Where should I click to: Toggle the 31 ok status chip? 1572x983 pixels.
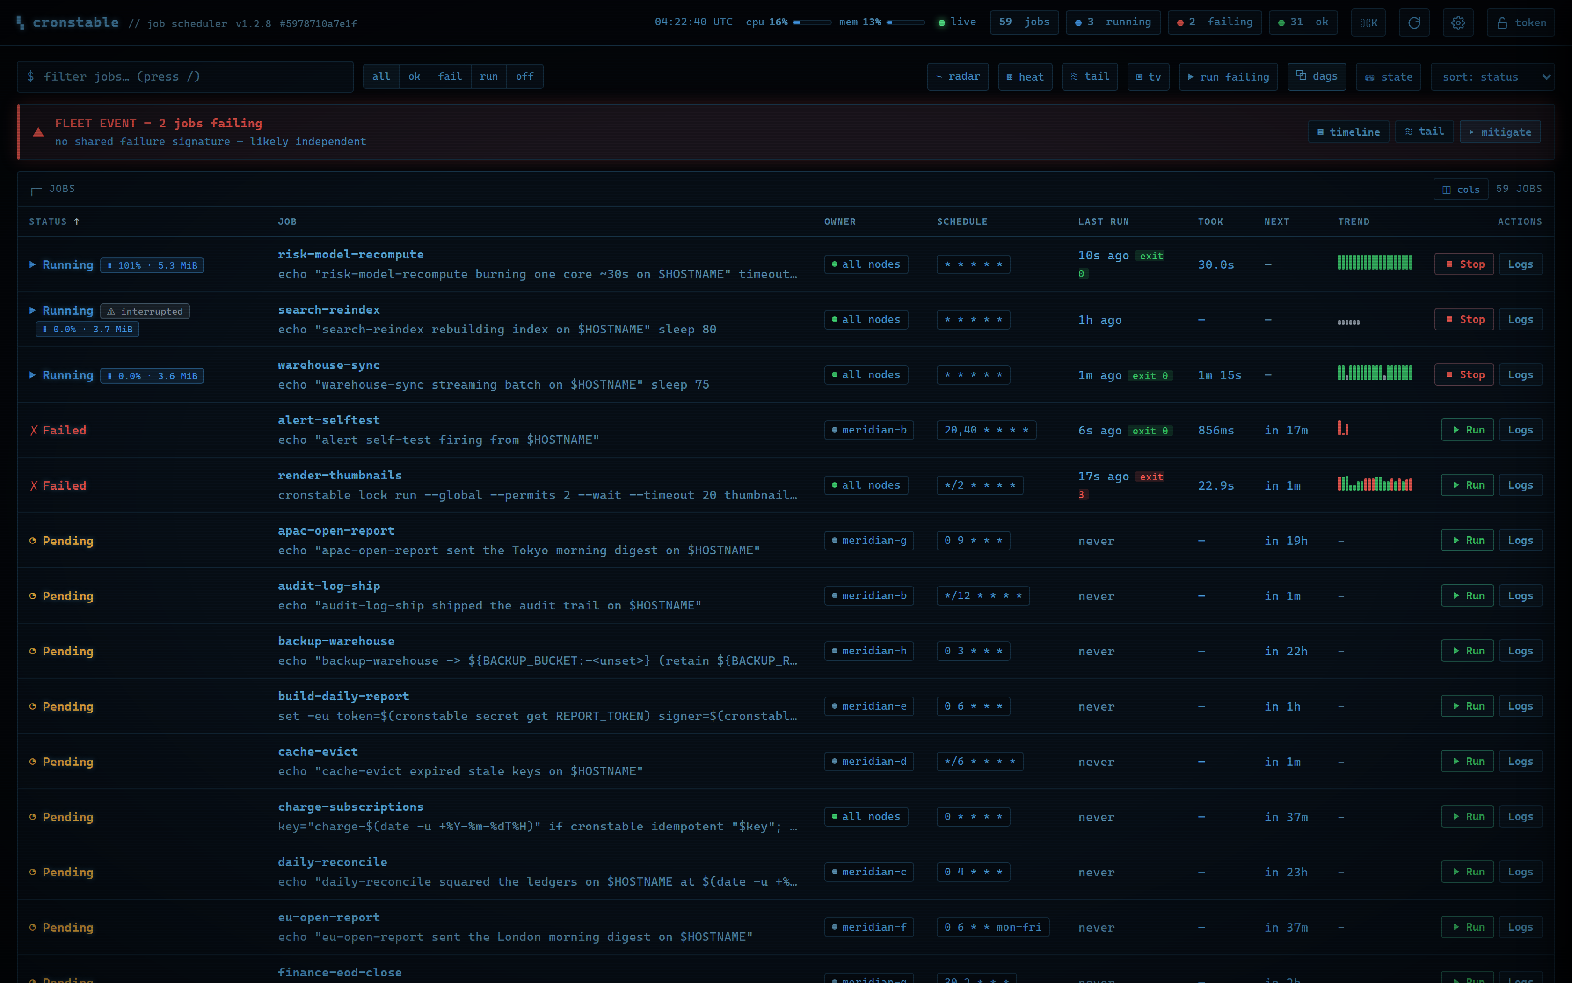pos(1303,22)
